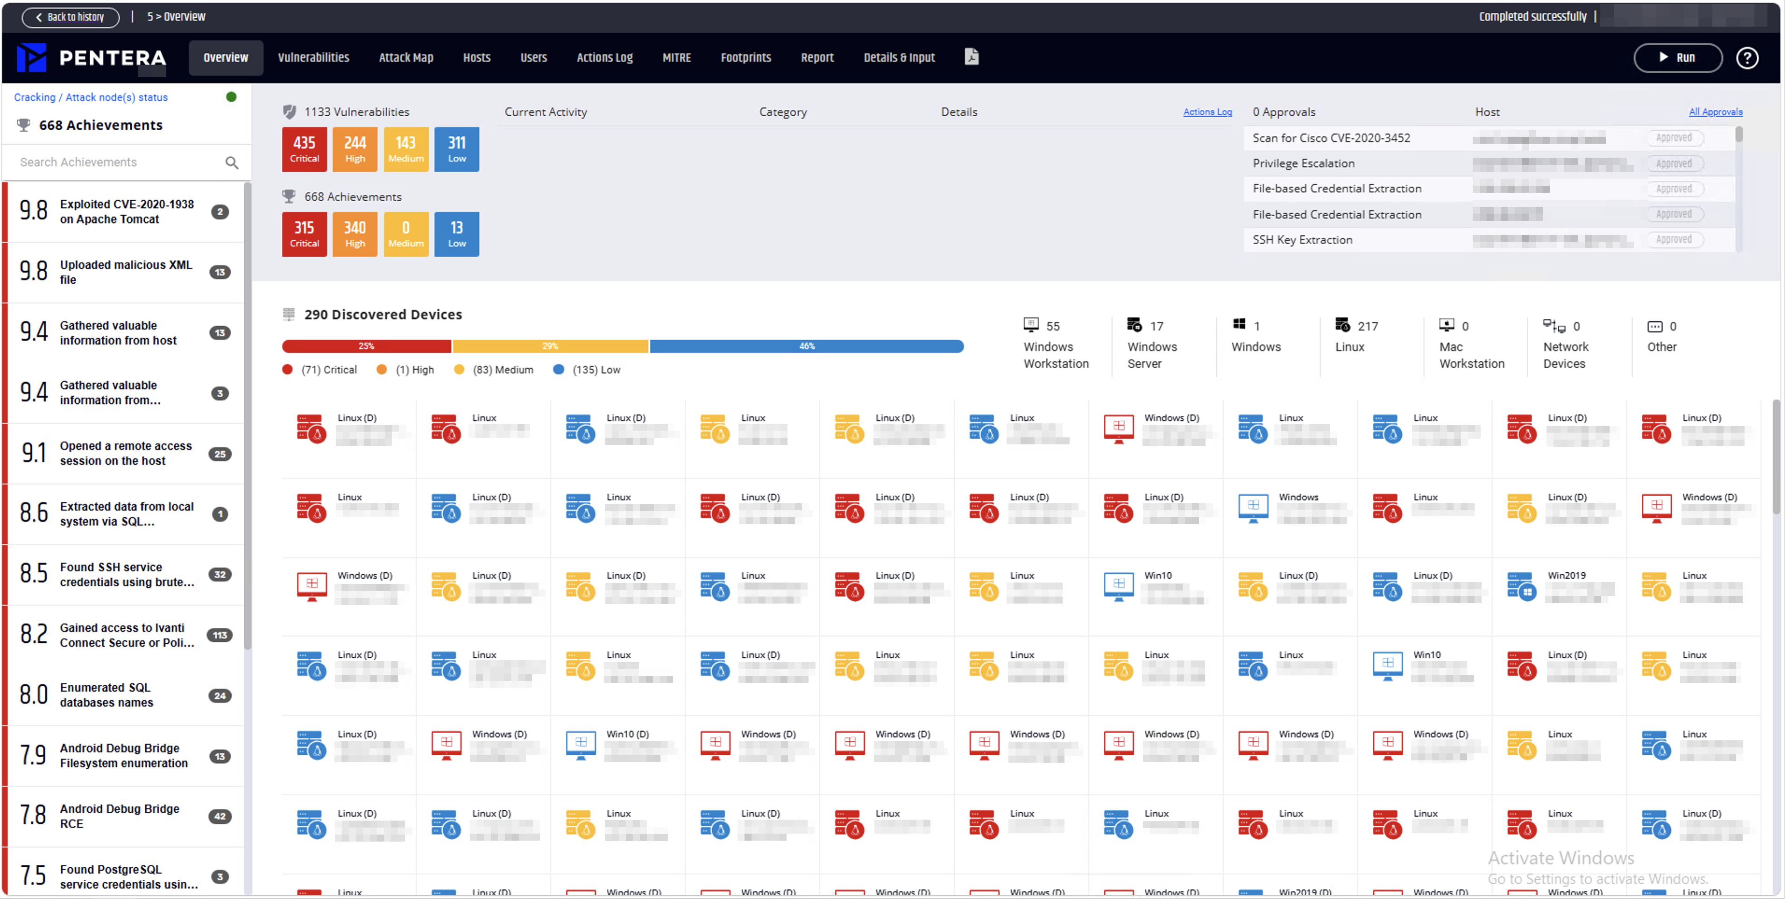Click the Other devices type icon

[1655, 326]
